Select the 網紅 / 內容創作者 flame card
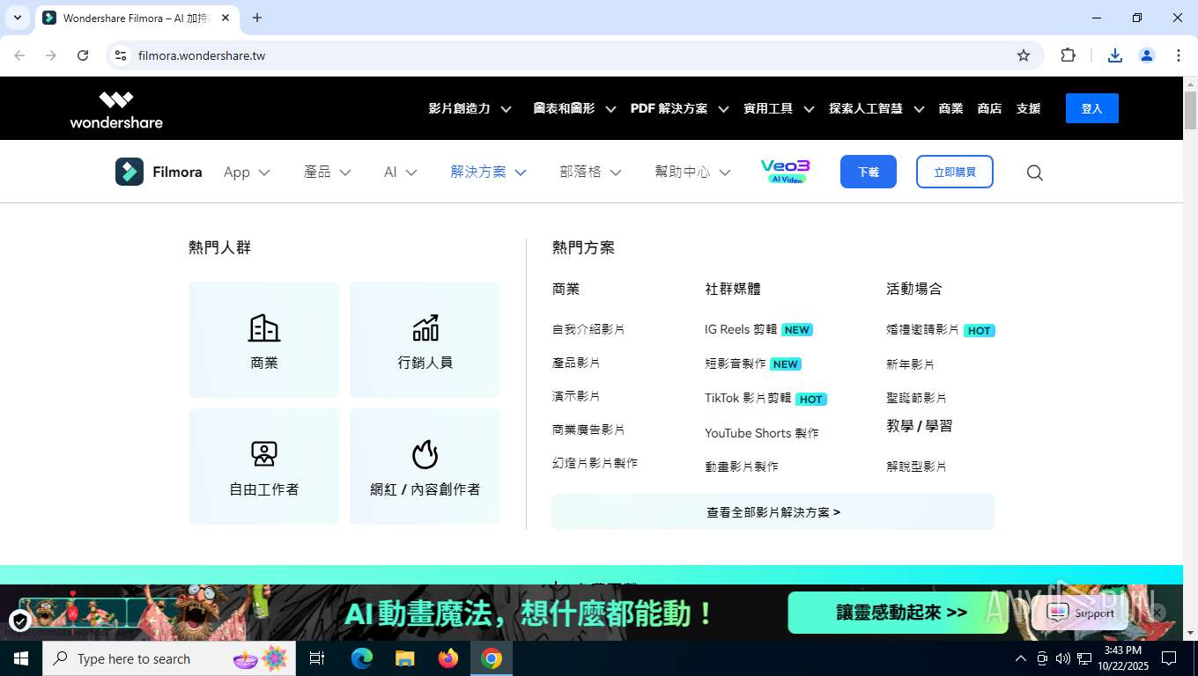Image resolution: width=1198 pixels, height=676 pixels. coord(425,467)
